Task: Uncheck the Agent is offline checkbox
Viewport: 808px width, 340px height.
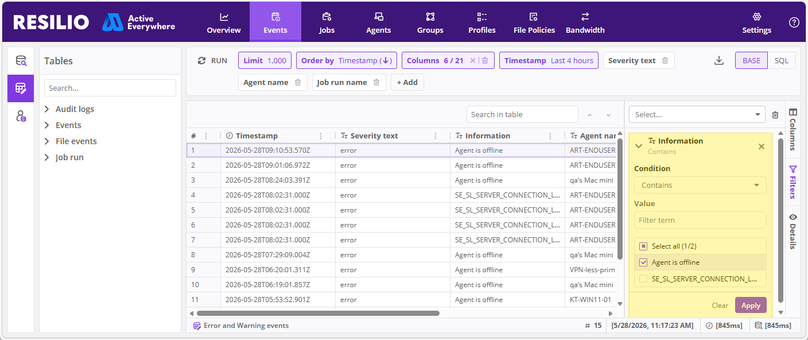Action: 643,262
